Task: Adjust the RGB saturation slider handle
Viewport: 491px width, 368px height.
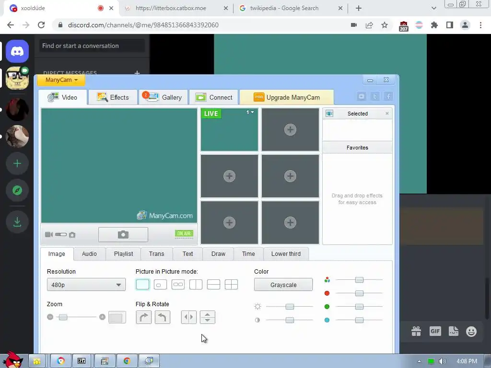Action: pyautogui.click(x=359, y=280)
